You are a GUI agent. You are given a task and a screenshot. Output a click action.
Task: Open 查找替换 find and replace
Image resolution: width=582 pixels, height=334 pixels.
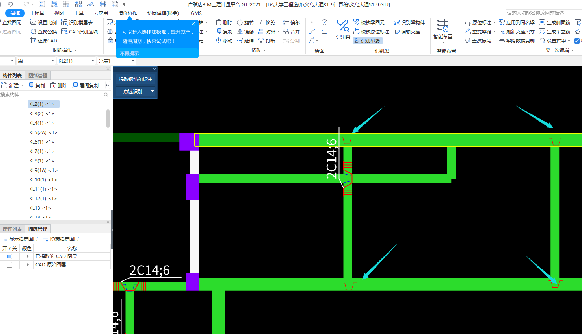[43, 31]
